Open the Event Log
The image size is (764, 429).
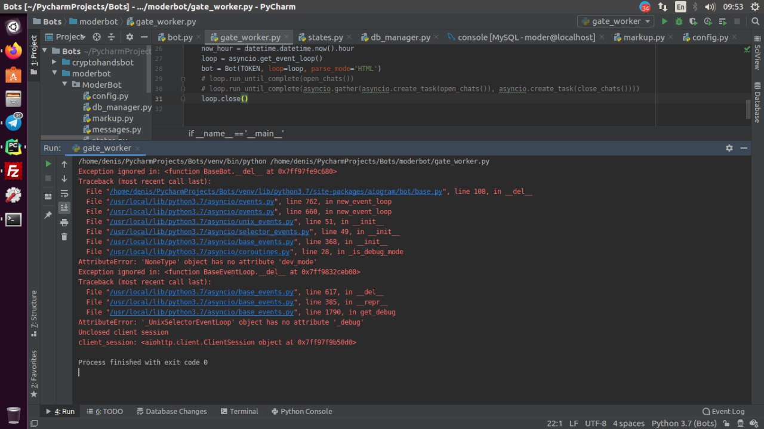coord(723,411)
